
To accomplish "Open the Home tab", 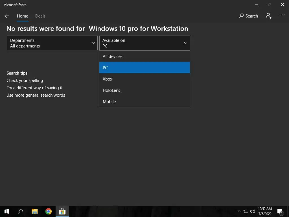I will 23,16.
